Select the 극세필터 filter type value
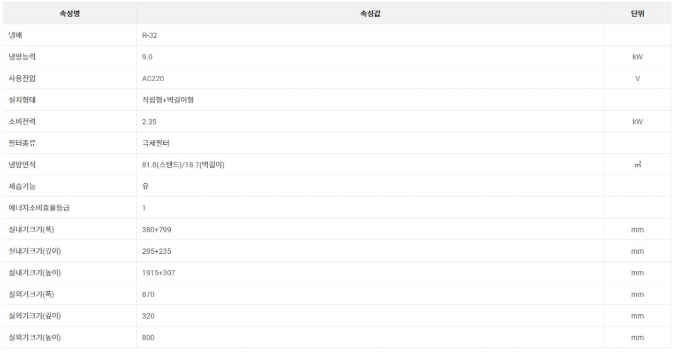This screenshot has width=685, height=358. pos(156,143)
